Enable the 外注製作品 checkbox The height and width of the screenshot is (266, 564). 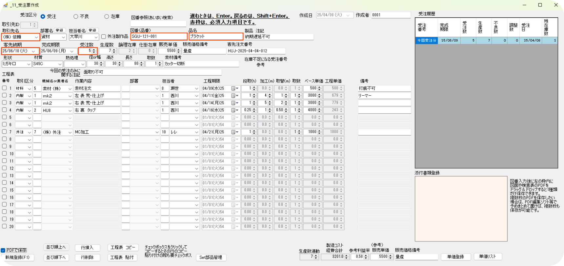click(104, 37)
